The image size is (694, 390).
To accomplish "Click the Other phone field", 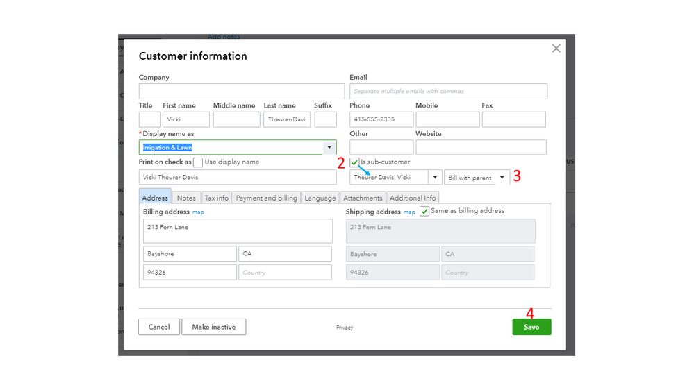I will click(x=381, y=147).
